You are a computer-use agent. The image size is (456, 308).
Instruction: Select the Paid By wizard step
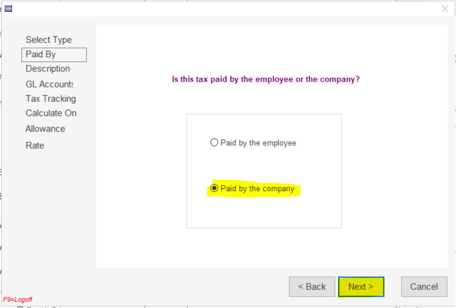(x=54, y=54)
